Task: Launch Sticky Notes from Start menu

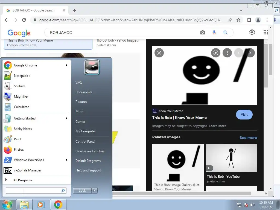Action: click(x=36, y=129)
